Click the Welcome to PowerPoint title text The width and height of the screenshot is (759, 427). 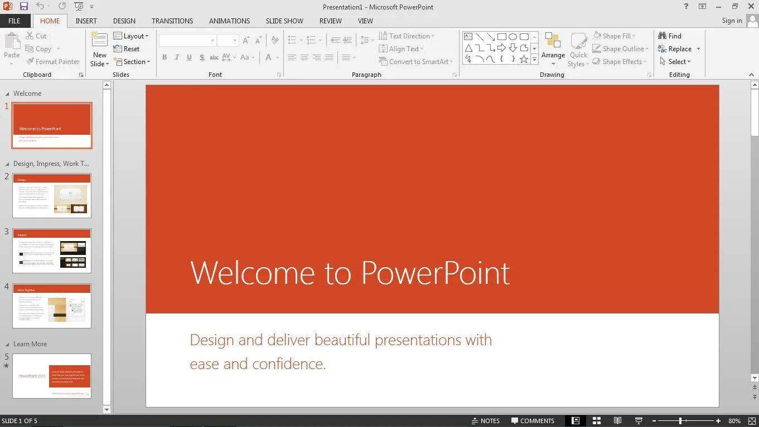(350, 273)
